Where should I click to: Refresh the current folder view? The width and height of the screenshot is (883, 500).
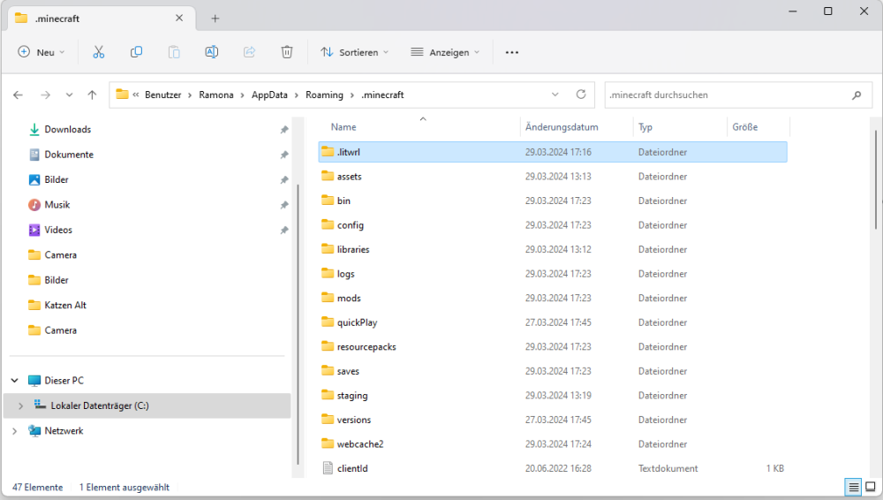[x=581, y=95]
